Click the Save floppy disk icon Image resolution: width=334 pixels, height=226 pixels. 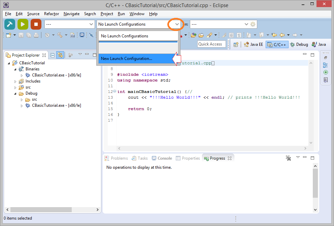pos(21,35)
